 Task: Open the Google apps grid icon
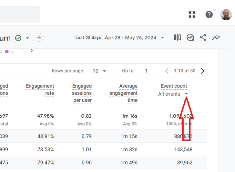coord(192,14)
